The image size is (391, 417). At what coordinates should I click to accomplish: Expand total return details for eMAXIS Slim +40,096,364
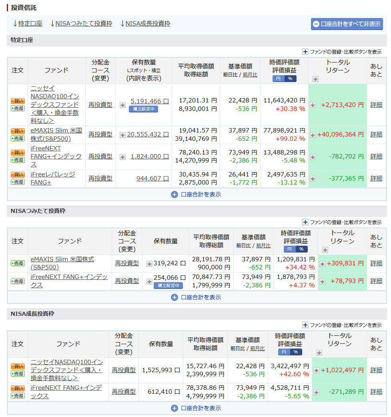click(313, 135)
